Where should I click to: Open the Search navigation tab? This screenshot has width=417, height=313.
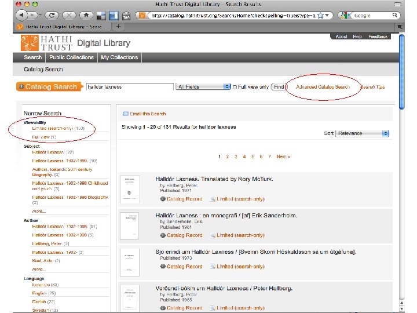(x=32, y=57)
